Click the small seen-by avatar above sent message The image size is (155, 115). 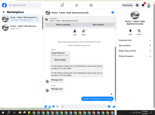pyautogui.click(x=112, y=94)
